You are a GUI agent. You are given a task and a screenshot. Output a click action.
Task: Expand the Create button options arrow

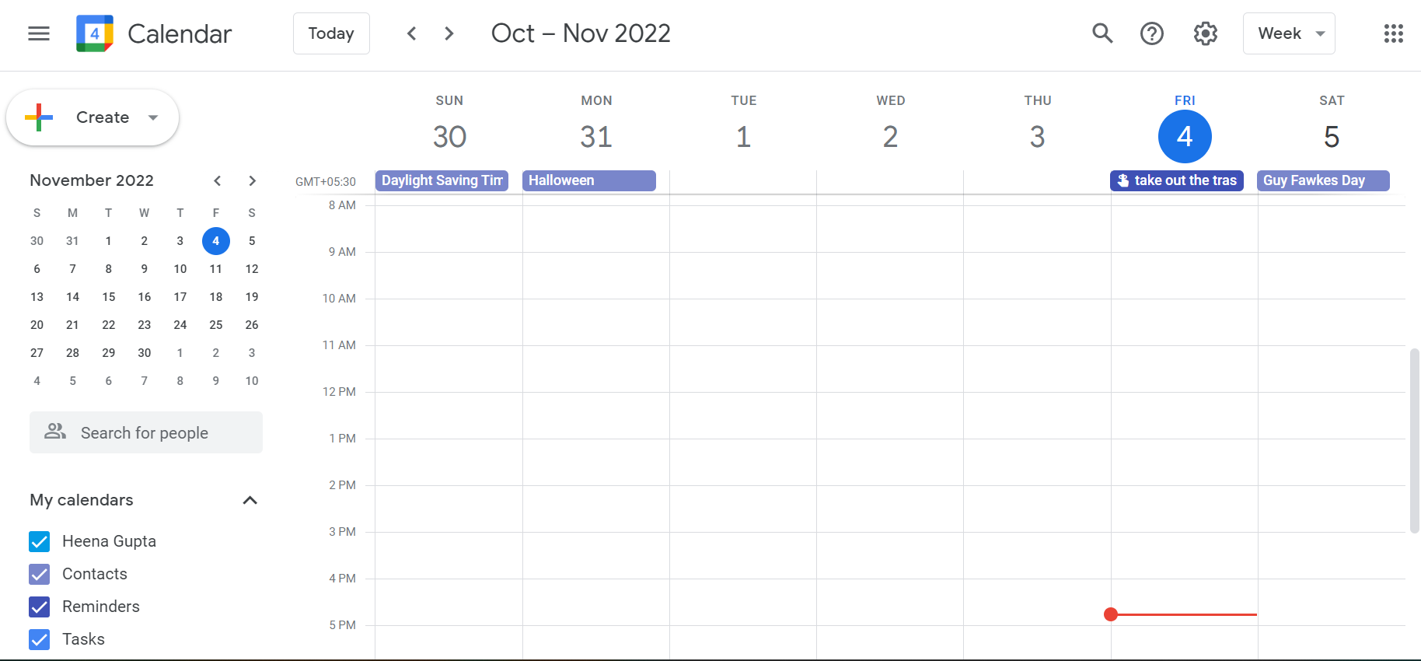[x=152, y=117]
